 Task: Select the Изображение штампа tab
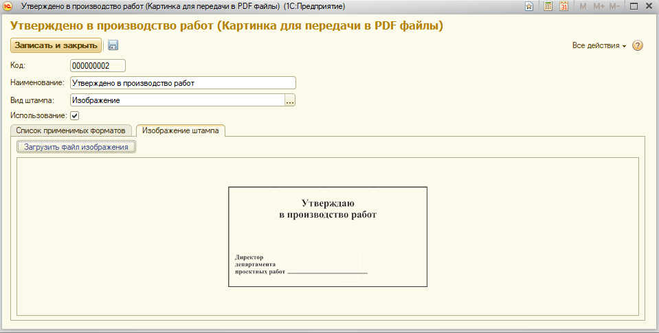tap(180, 130)
